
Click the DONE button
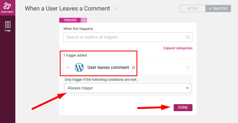coord(183,108)
